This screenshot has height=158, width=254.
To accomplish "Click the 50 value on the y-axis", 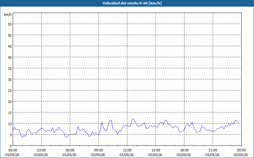I will (10, 35).
